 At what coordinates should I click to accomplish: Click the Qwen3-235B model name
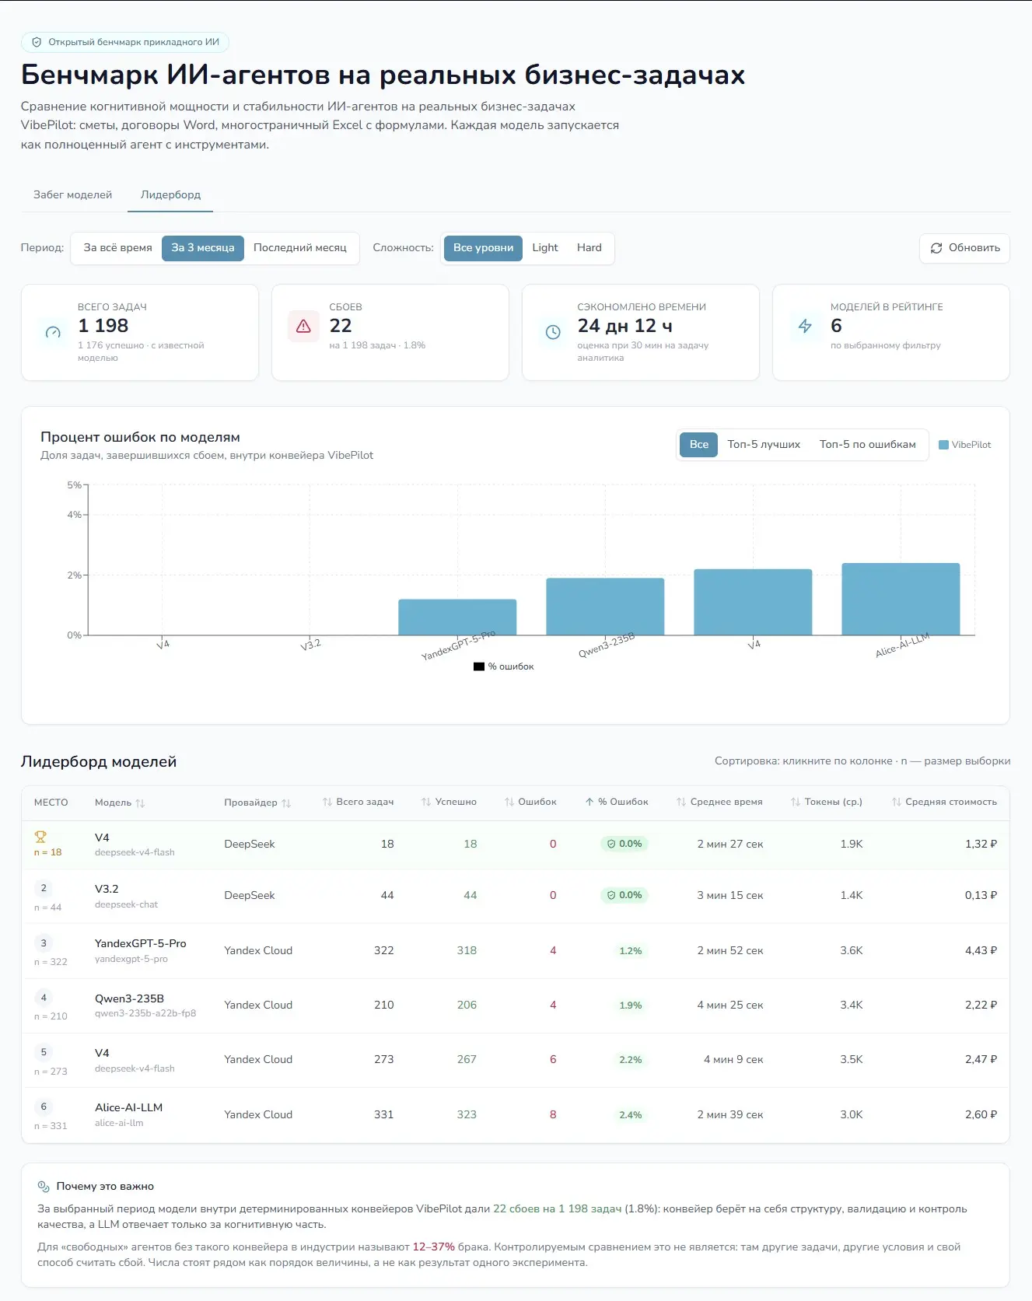tap(129, 998)
